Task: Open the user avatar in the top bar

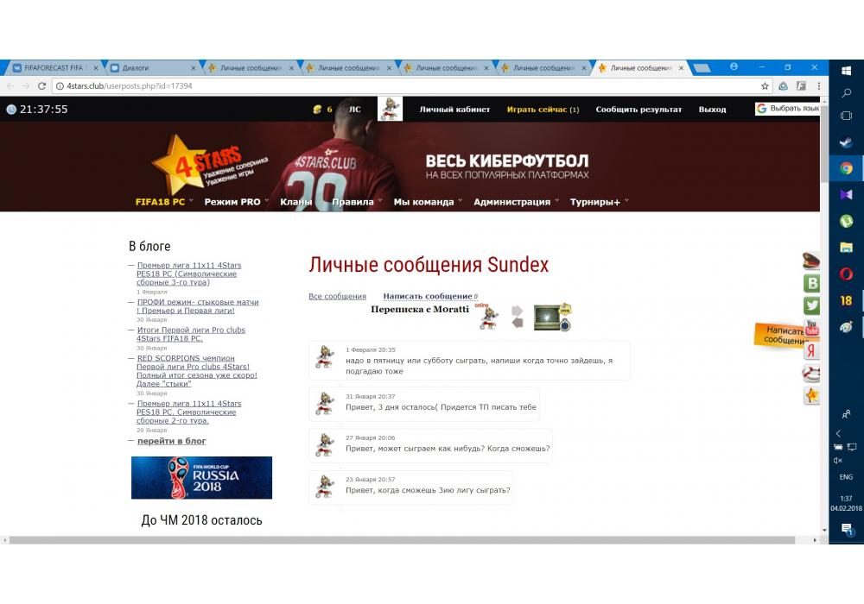Action: [x=391, y=109]
